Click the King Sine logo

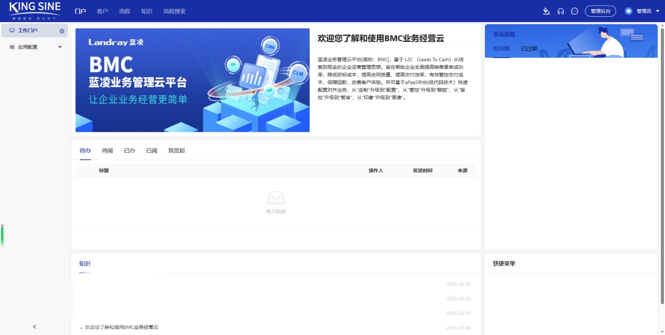(35, 10)
